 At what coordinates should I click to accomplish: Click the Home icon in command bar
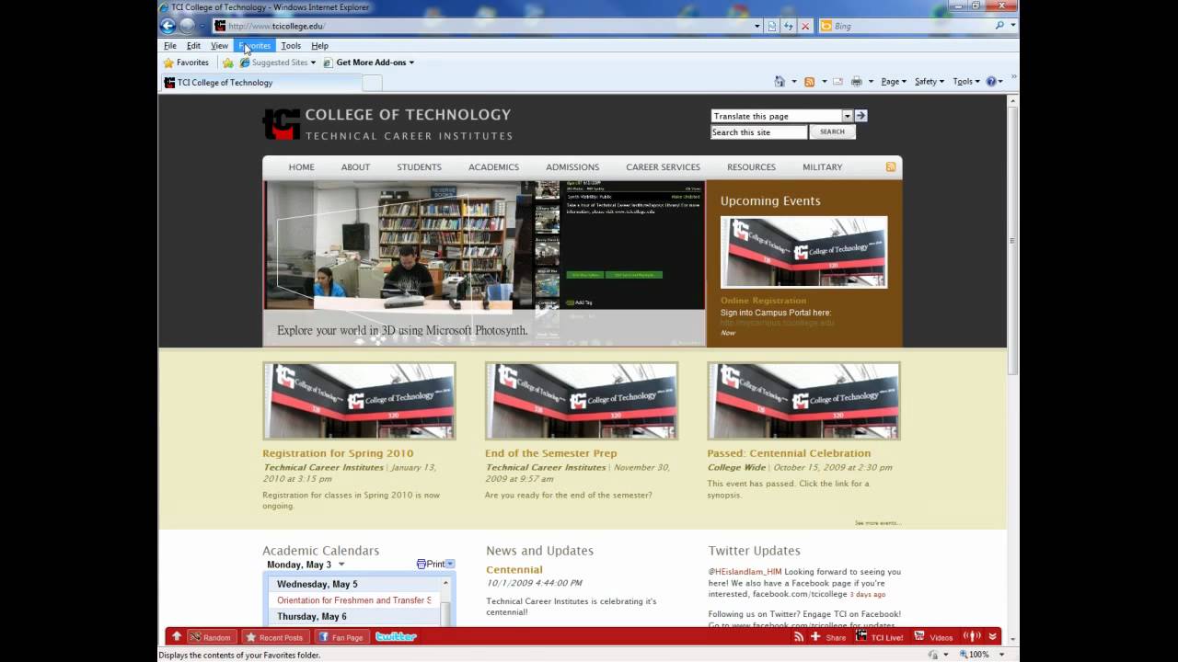(780, 82)
